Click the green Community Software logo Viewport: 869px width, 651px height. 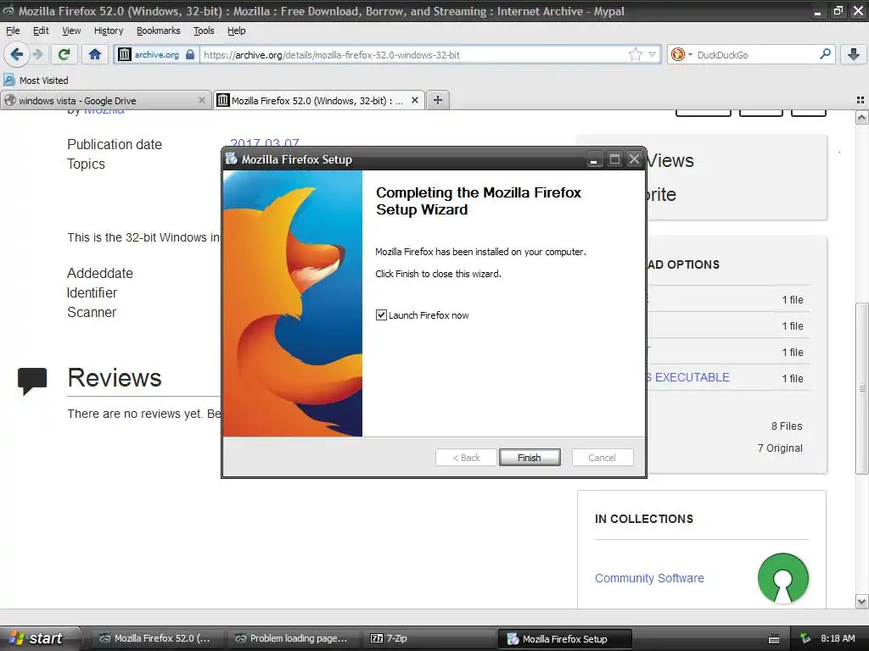coord(782,578)
